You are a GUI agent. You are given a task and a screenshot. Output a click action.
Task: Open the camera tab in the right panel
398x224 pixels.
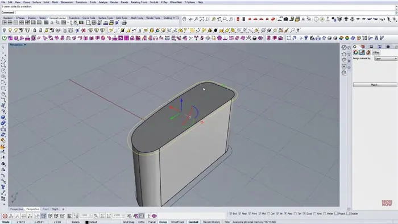point(388,47)
